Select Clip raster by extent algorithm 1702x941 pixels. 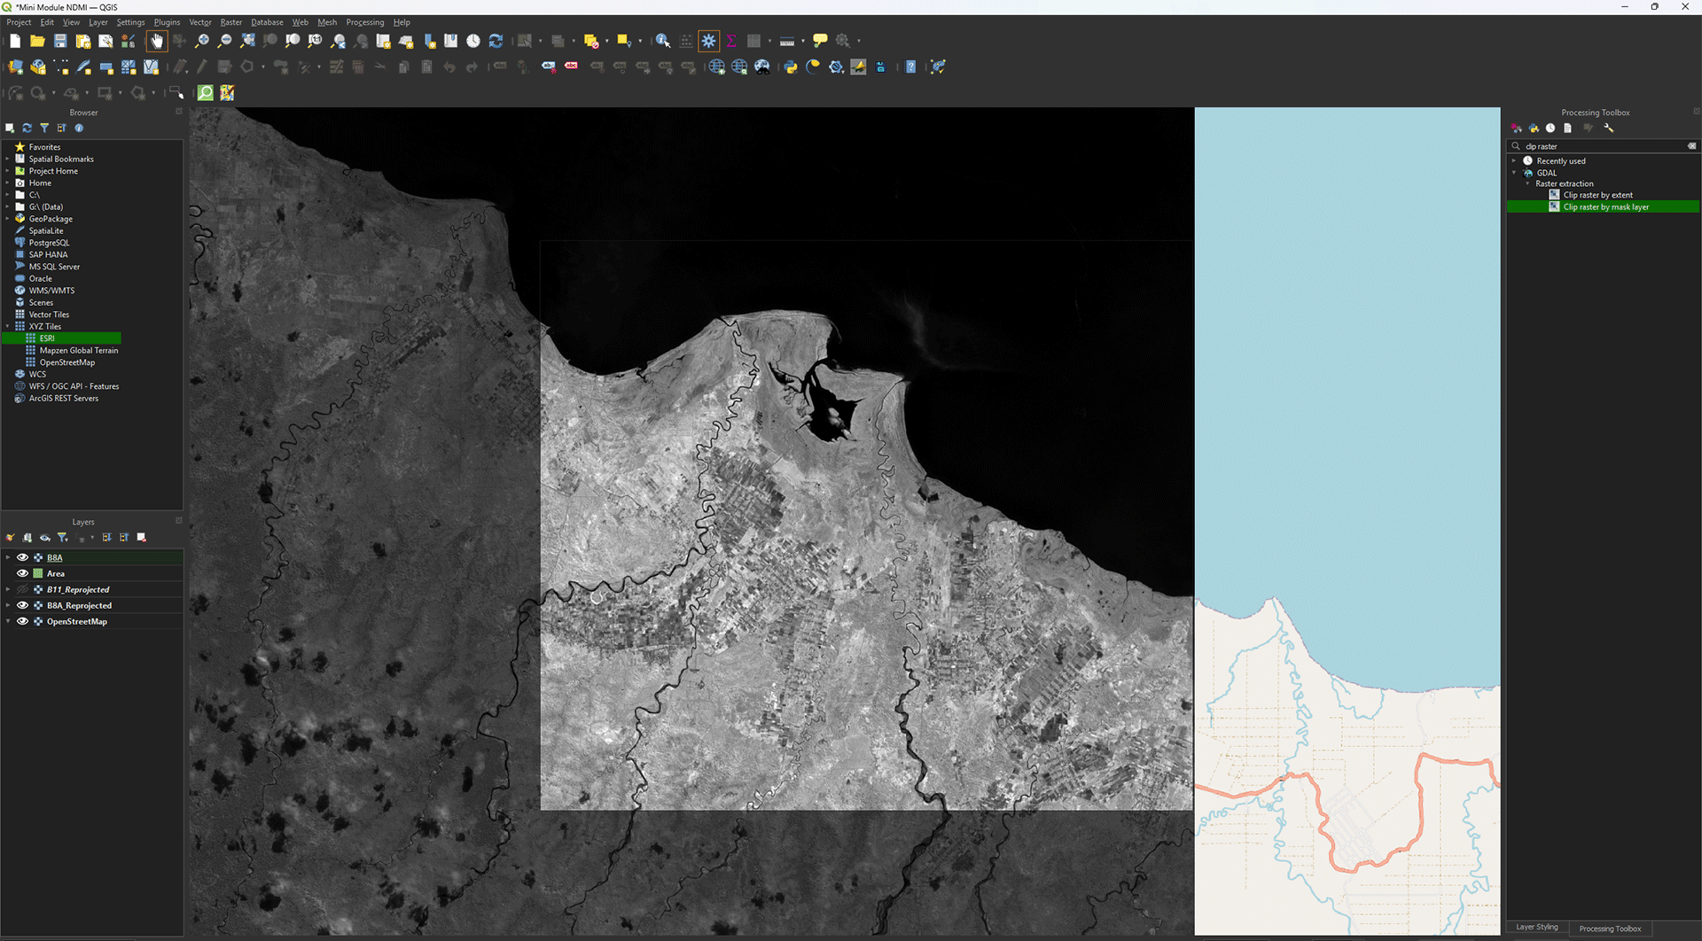tap(1597, 195)
